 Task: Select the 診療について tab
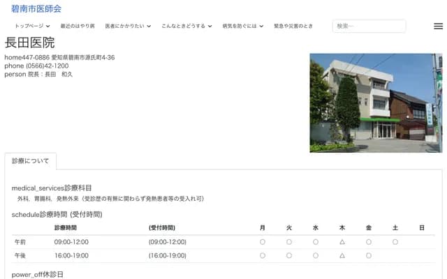(x=31, y=160)
